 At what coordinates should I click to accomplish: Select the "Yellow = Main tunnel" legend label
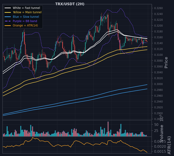click(27, 12)
